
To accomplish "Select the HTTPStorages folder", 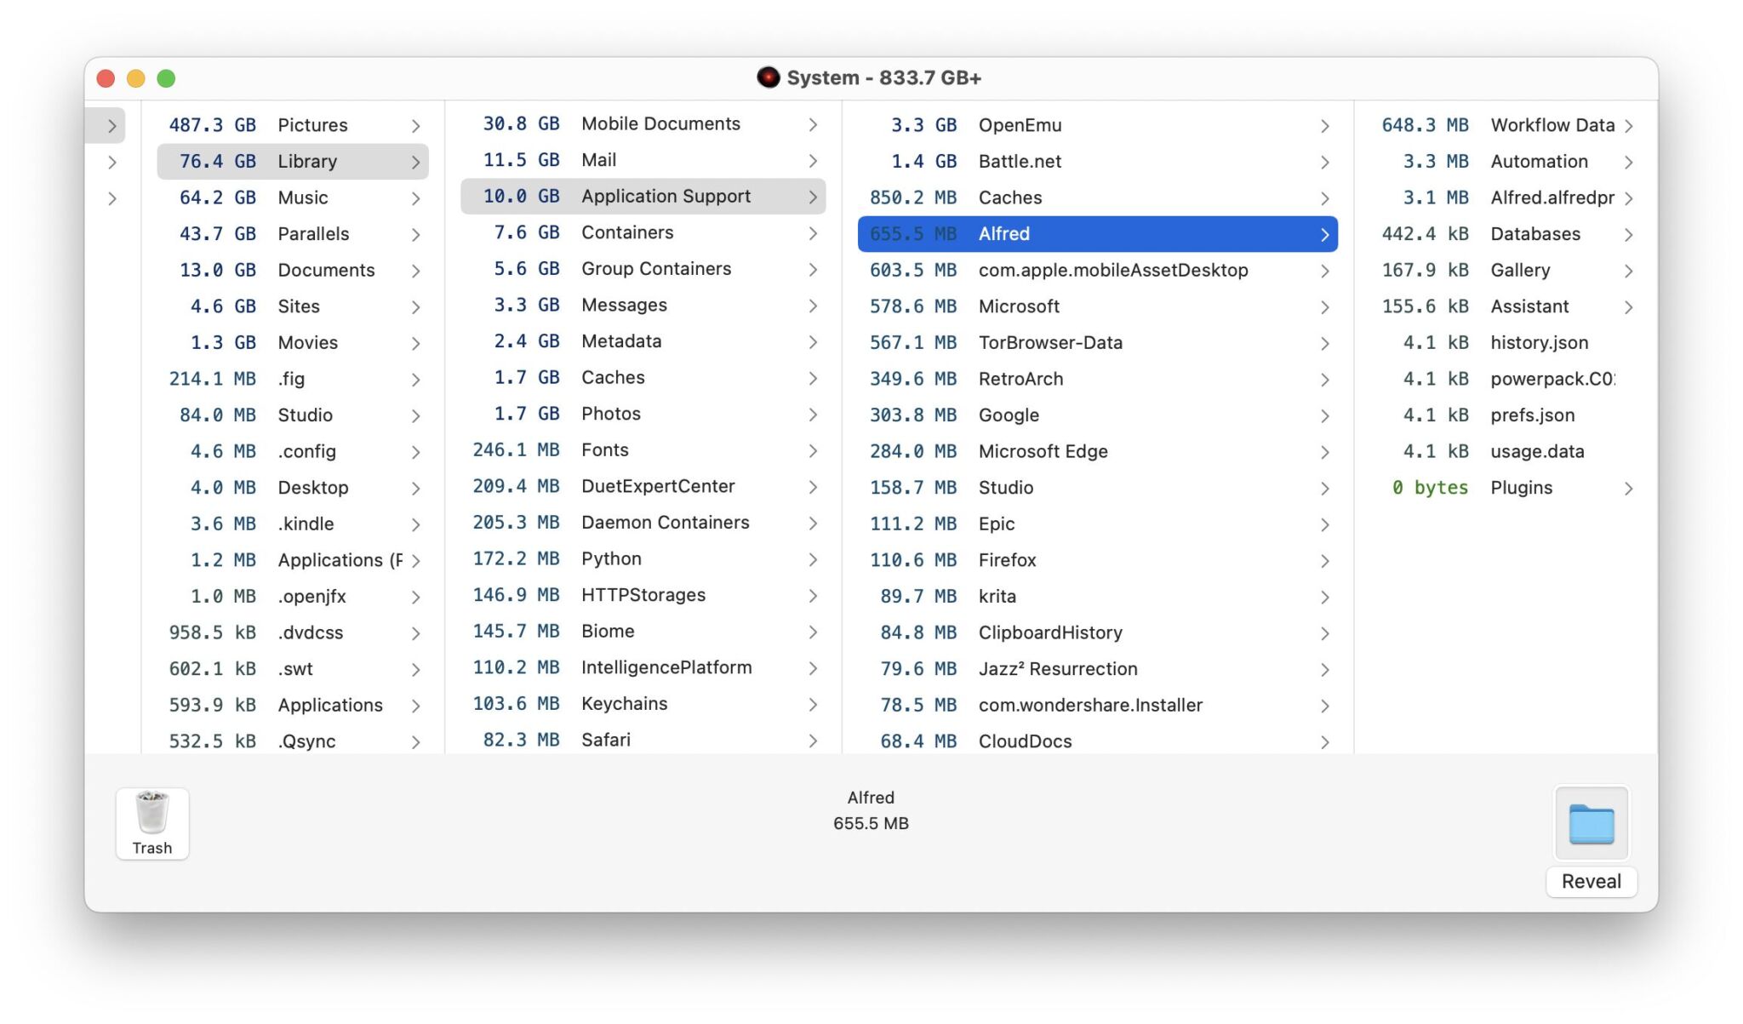I will tap(643, 595).
